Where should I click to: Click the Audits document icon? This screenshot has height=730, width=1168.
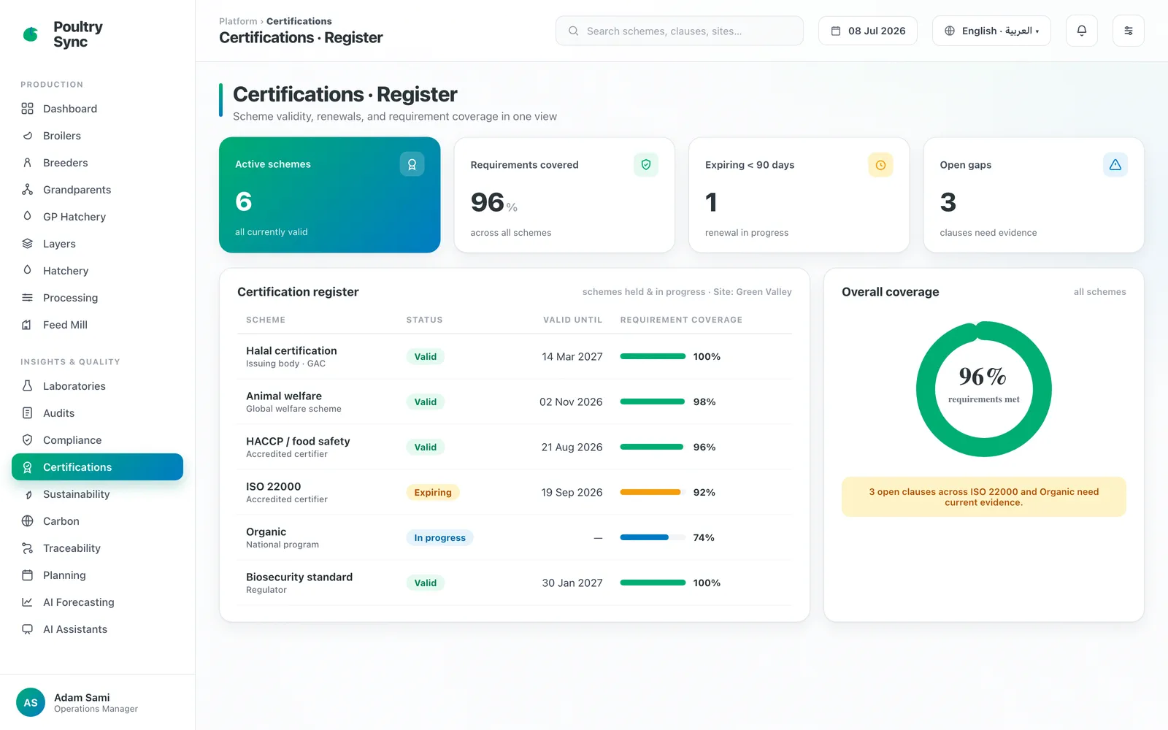point(27,413)
